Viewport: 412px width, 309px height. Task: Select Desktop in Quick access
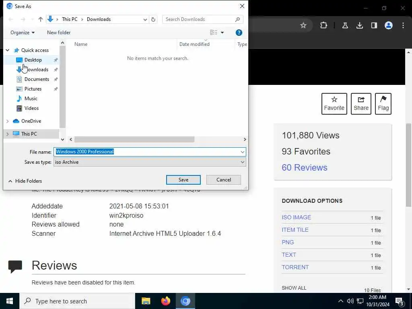coord(33,60)
